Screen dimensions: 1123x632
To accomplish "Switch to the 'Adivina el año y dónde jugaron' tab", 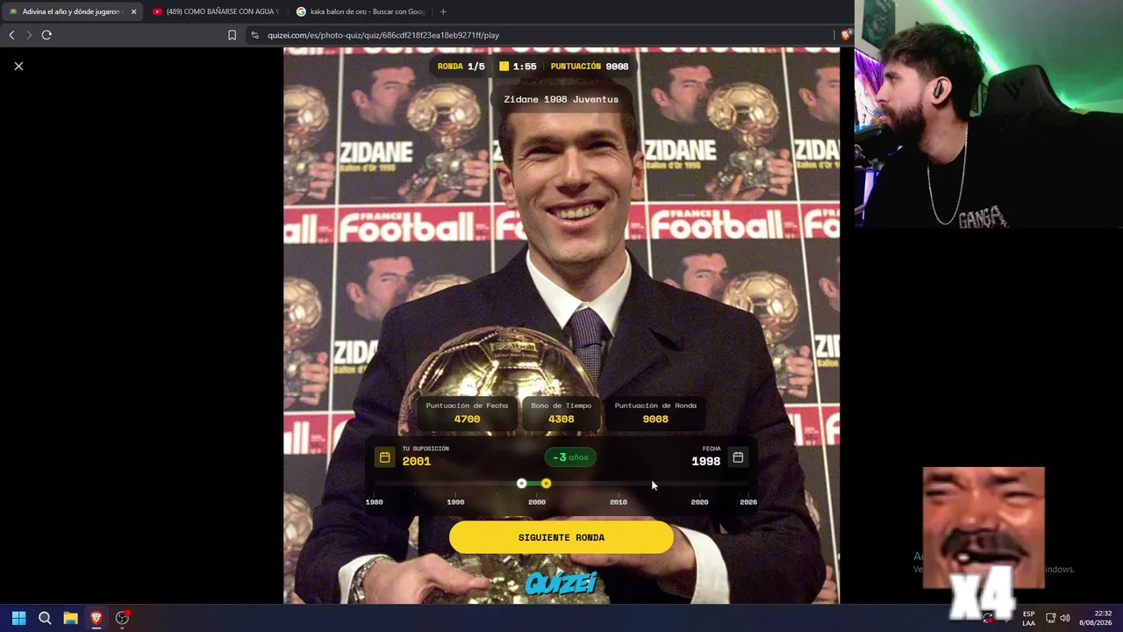I will point(70,11).
